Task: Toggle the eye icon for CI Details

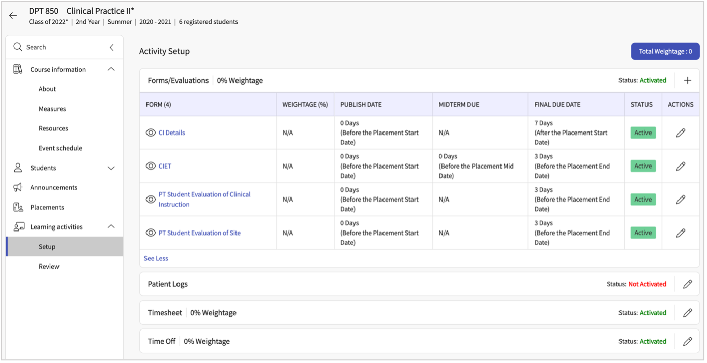Action: (x=151, y=133)
